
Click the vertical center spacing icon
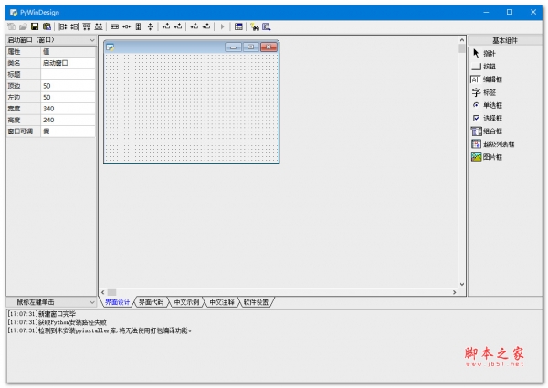(151, 26)
